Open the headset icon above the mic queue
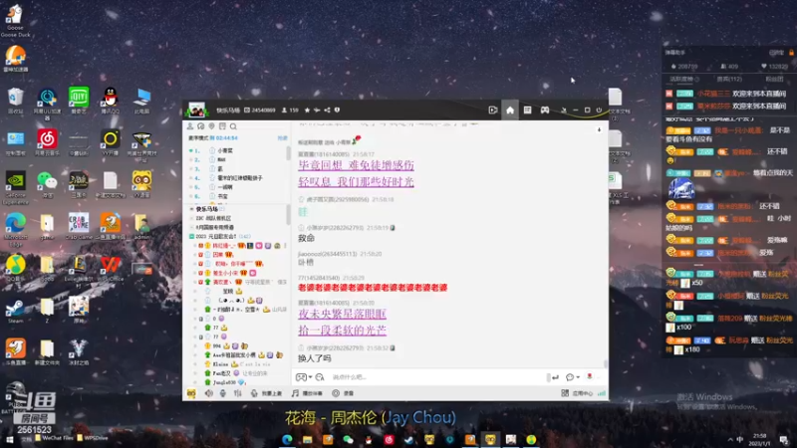This screenshot has height=448, width=797. pos(201,126)
